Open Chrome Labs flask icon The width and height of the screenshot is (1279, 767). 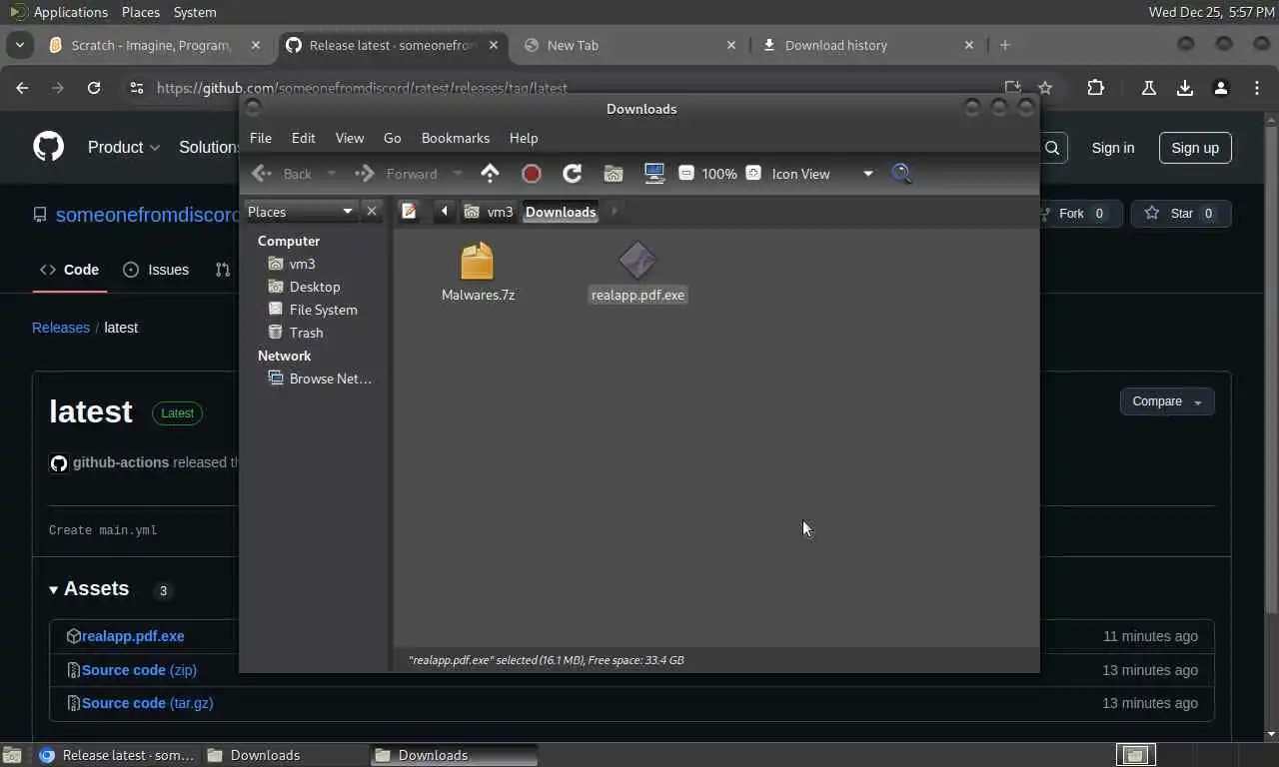[1148, 88]
